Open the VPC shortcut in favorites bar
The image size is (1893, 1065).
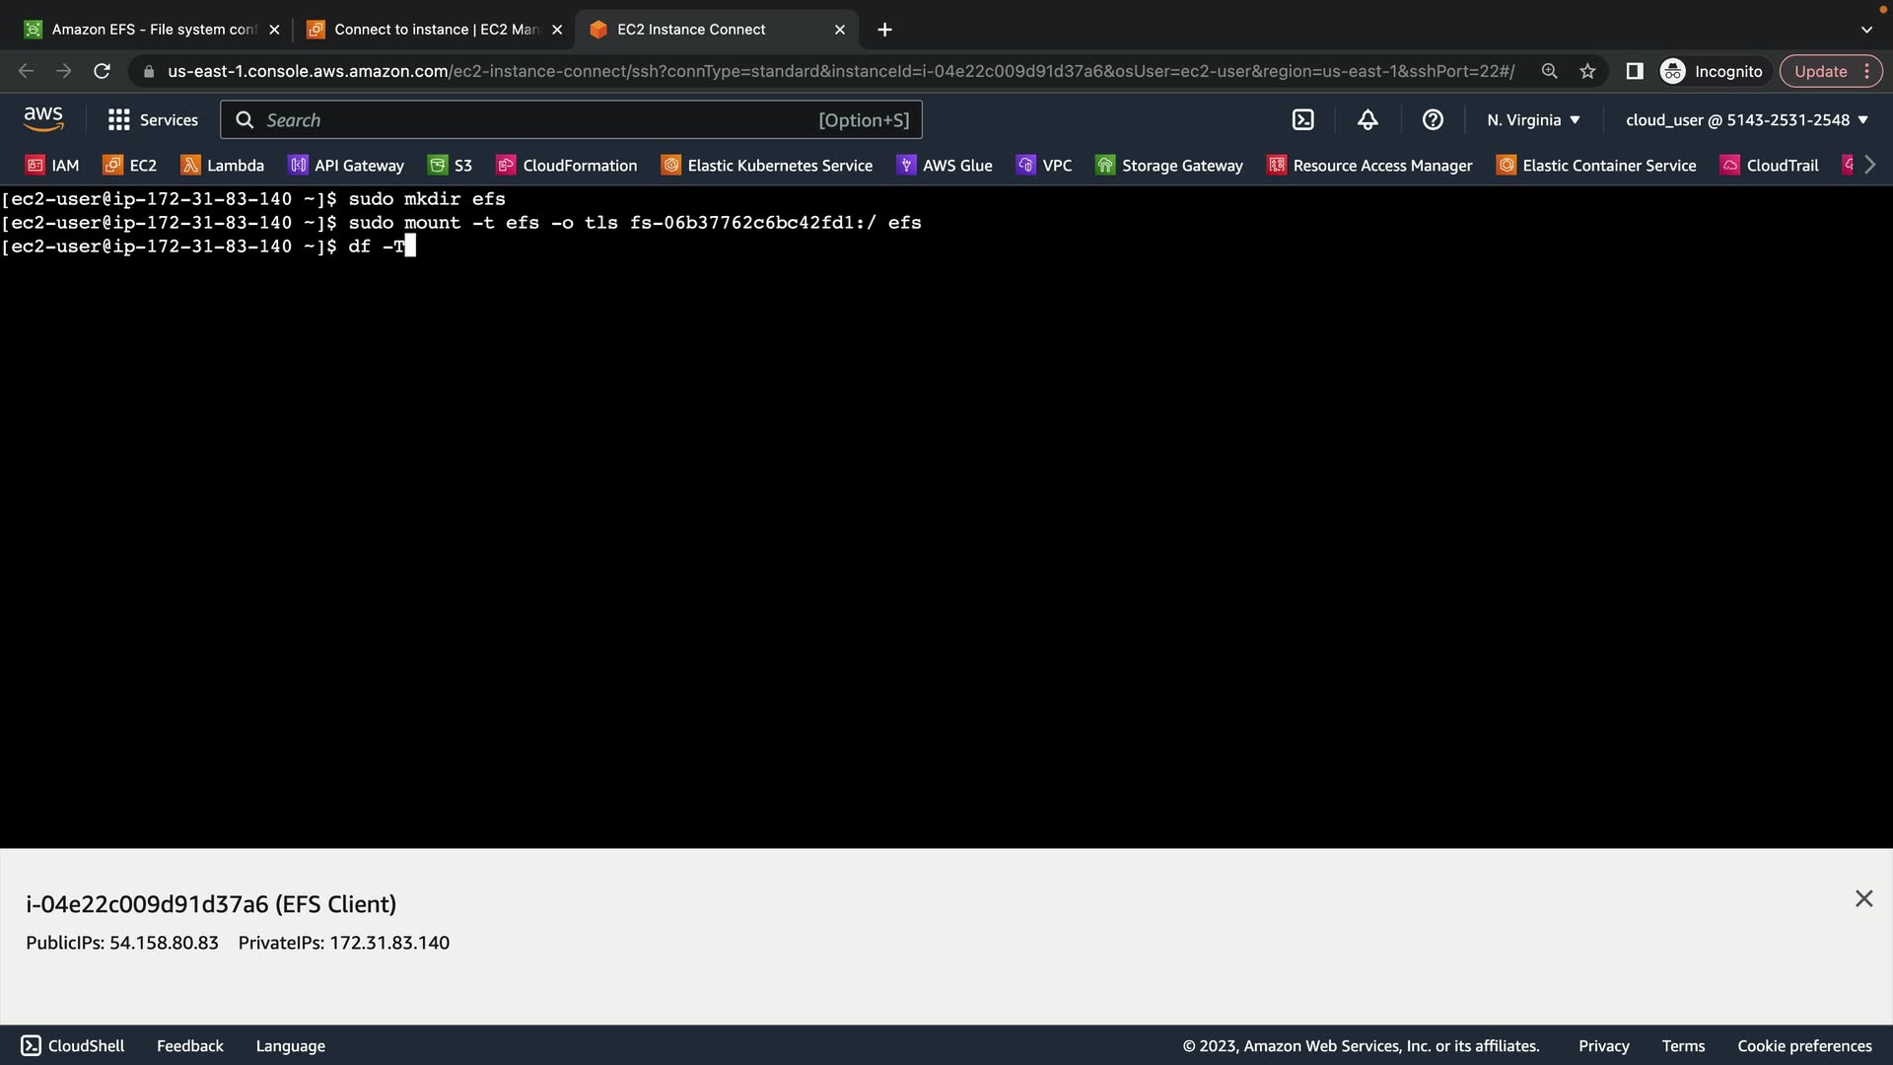(x=1044, y=166)
